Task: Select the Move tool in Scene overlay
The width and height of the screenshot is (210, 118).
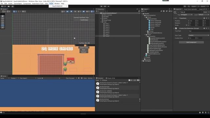Action: (x=3, y=18)
